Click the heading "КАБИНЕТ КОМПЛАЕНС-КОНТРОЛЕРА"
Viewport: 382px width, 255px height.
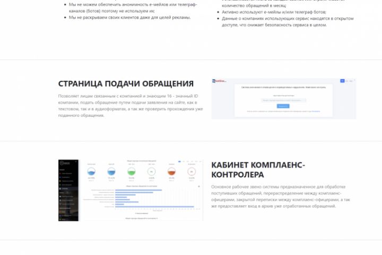(x=258, y=170)
